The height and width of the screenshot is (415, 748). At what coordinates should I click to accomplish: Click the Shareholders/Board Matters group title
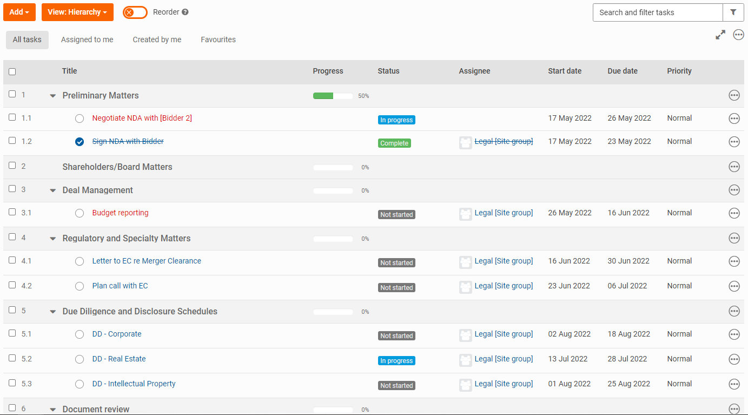pyautogui.click(x=117, y=167)
